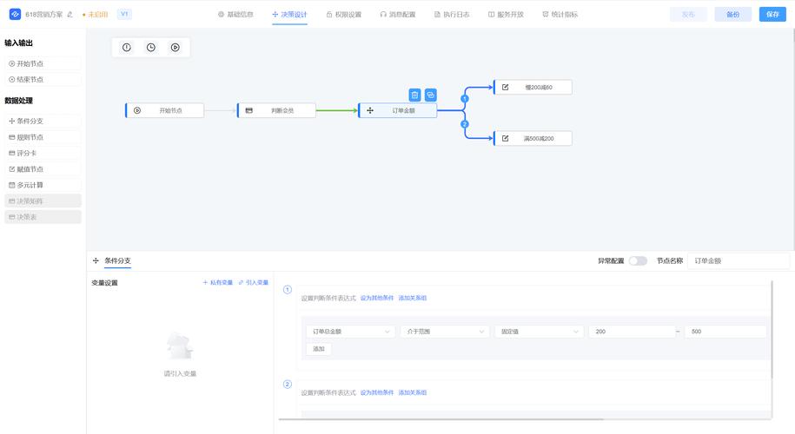Pick 结束节点 from the left palette
The width and height of the screenshot is (795, 434).
tap(43, 80)
